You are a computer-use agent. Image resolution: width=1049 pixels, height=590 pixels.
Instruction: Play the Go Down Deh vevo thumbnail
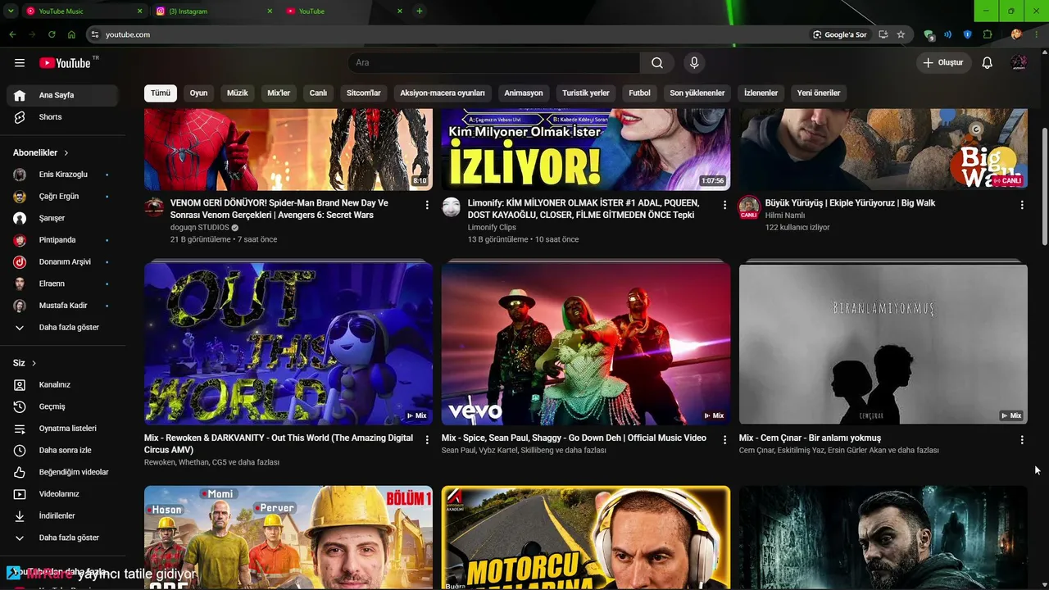(x=586, y=343)
